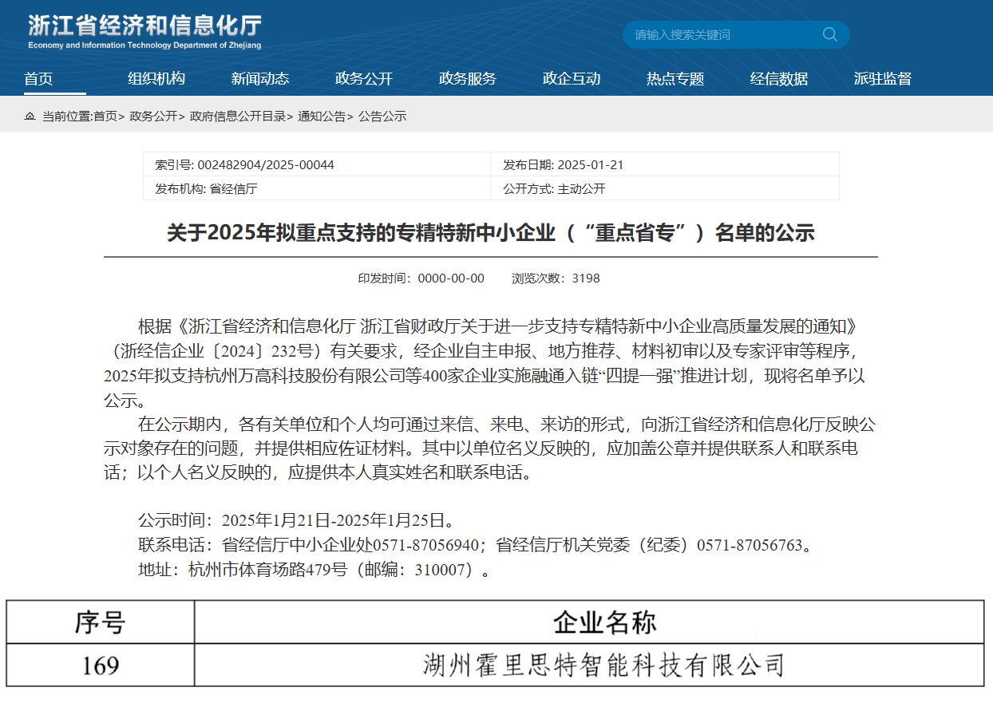Click 政务公开 breadcrumb link
The height and width of the screenshot is (703, 993).
pos(153,117)
